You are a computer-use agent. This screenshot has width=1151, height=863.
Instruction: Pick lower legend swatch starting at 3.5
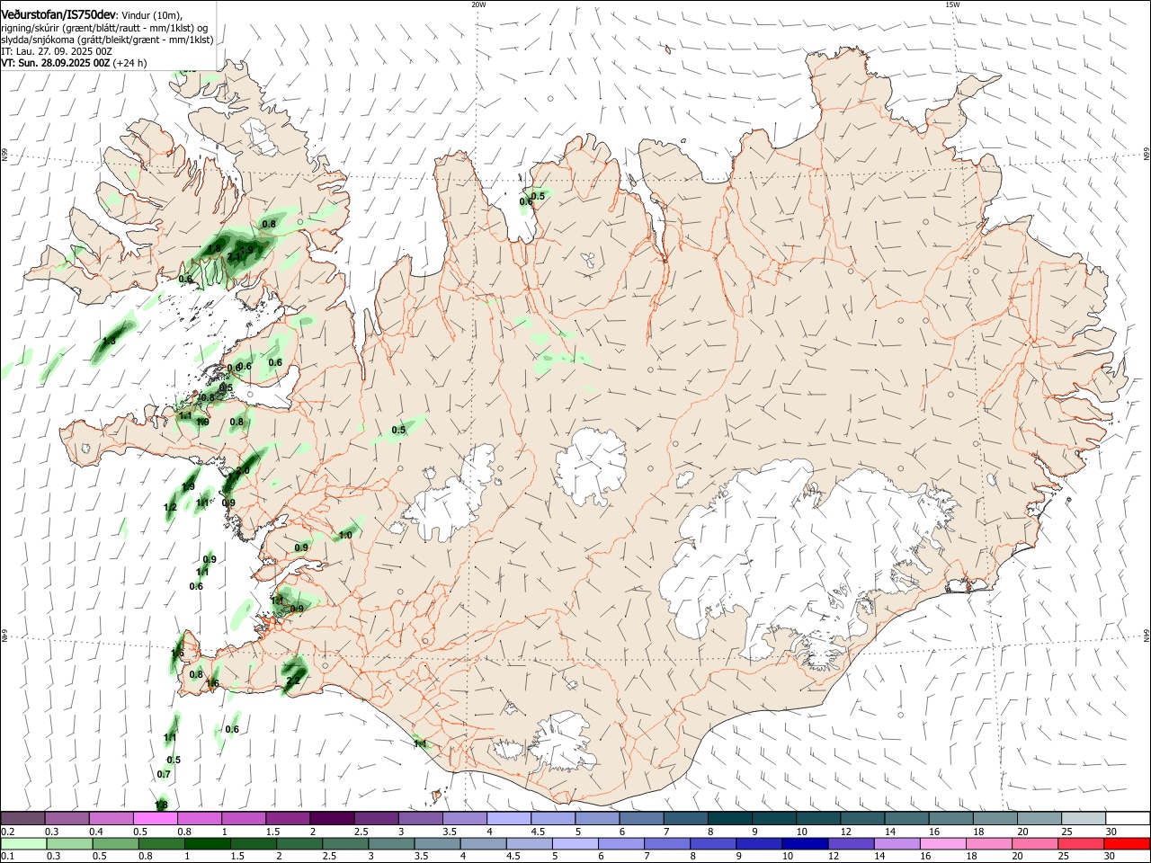(436, 843)
